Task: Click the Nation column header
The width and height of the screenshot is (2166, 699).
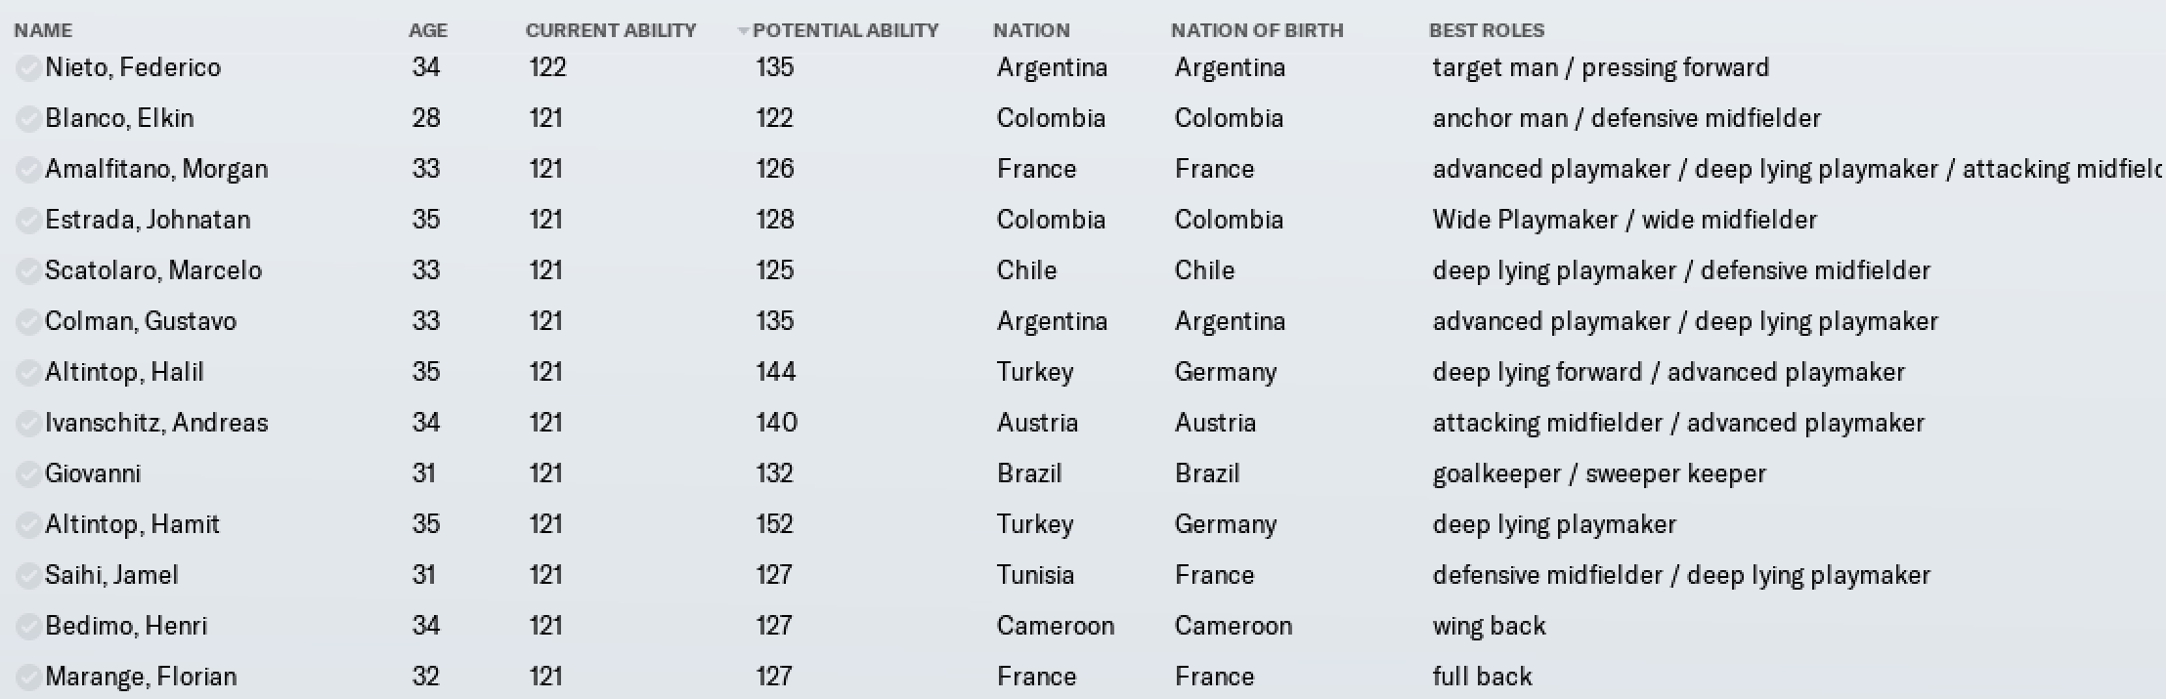Action: tap(1031, 30)
